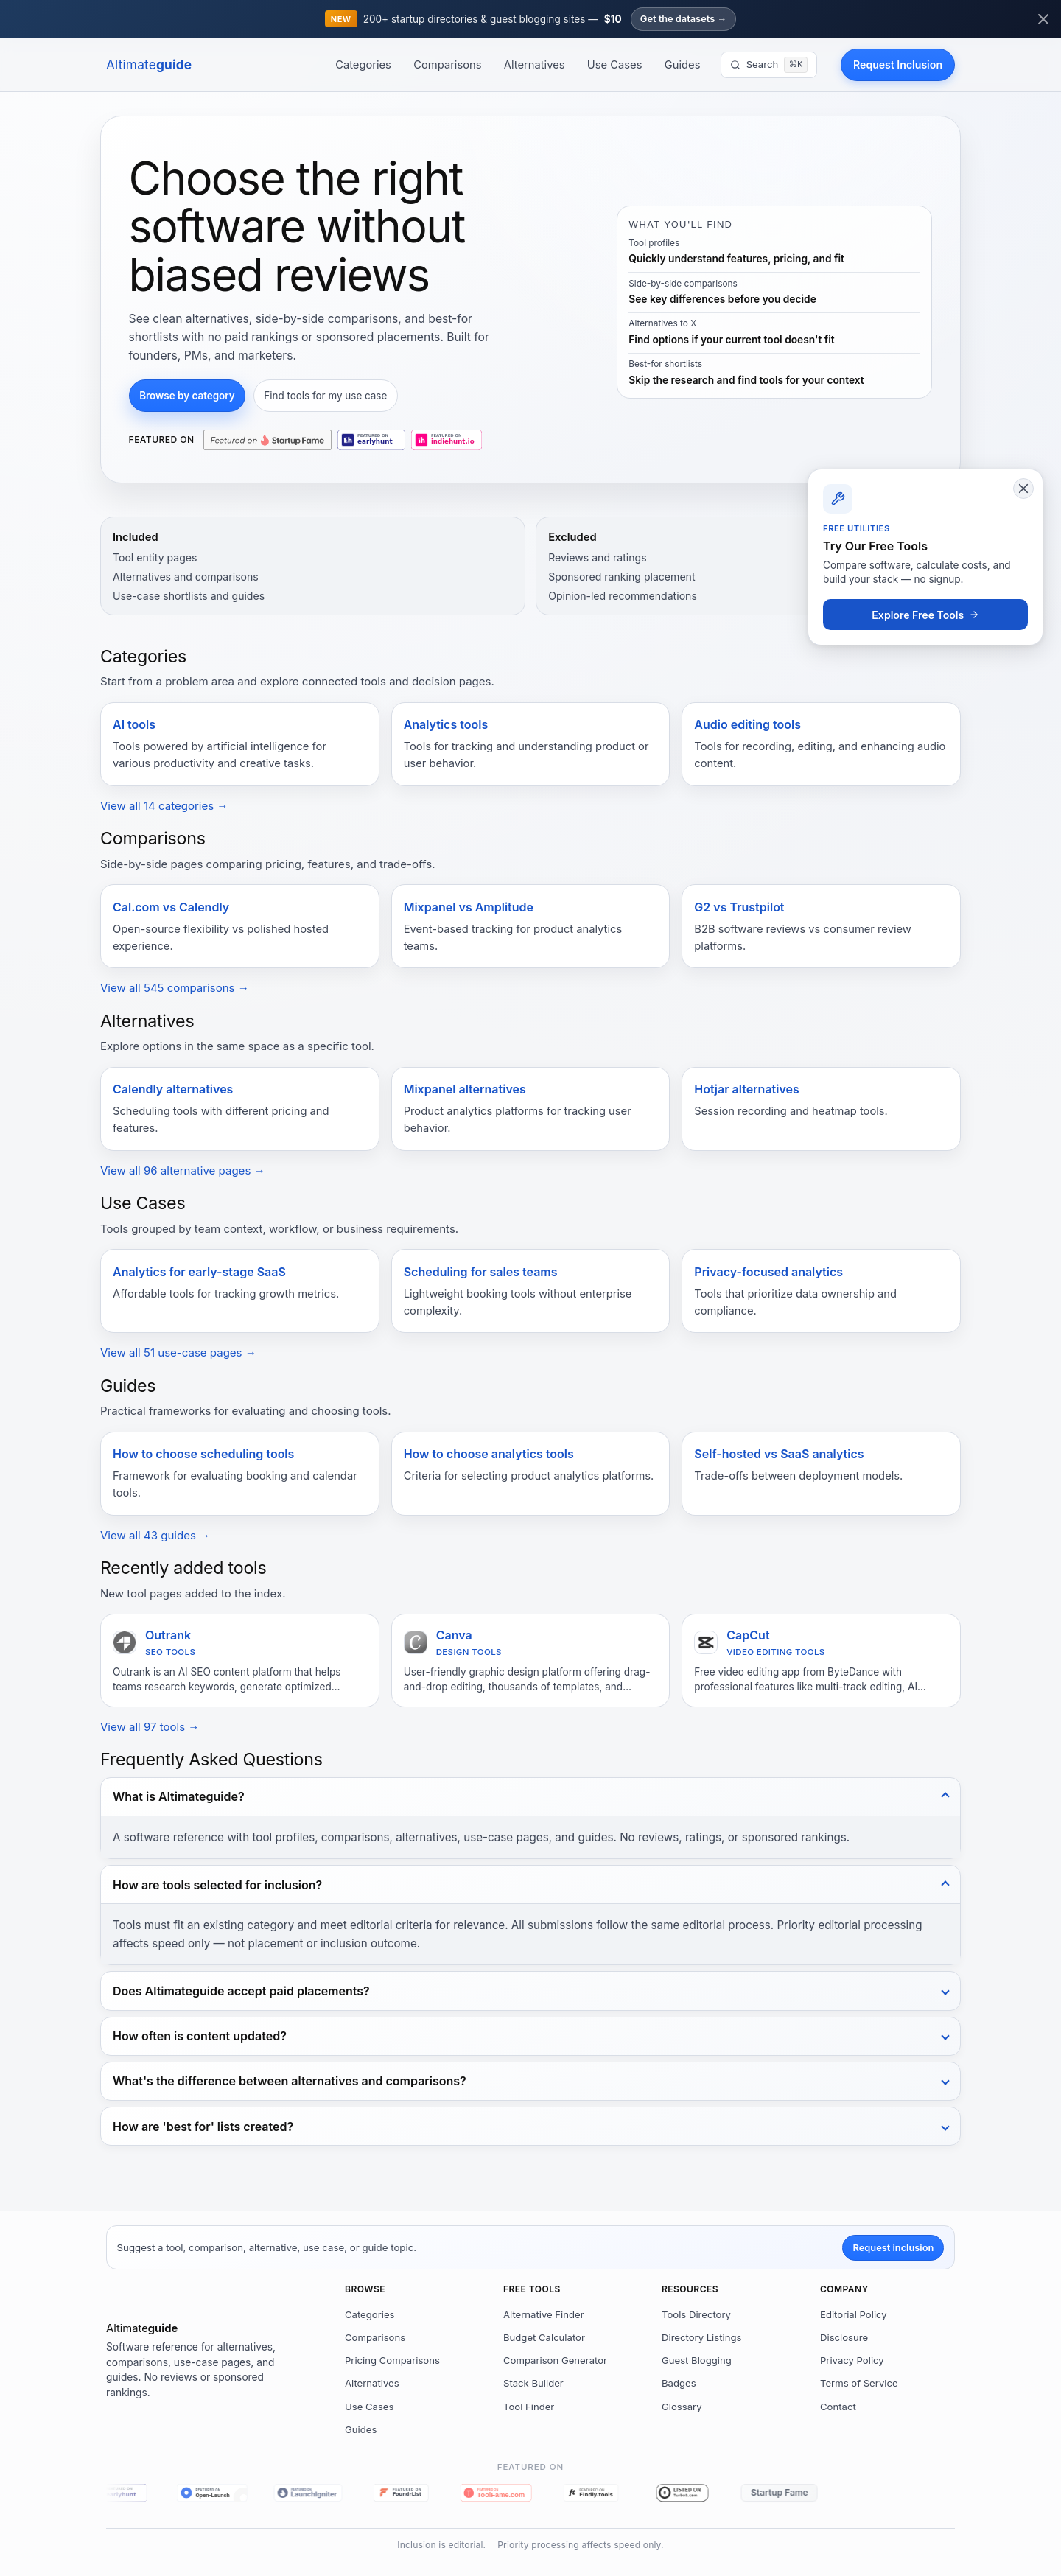Click the NEW badge in the banner
The width and height of the screenshot is (1061, 2576).
[x=341, y=19]
